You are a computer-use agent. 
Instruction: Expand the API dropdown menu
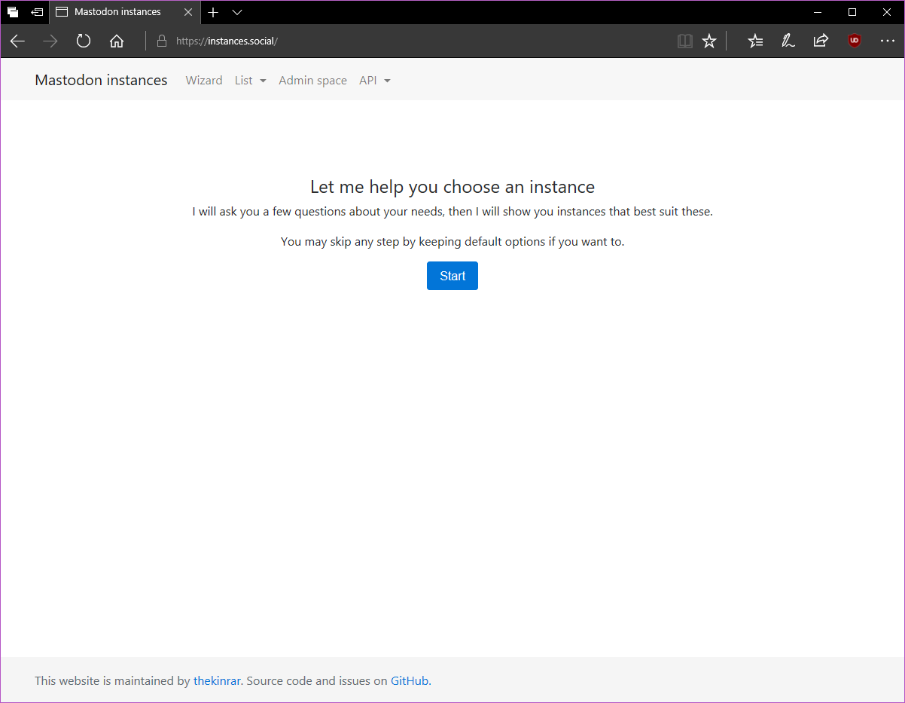pyautogui.click(x=375, y=81)
